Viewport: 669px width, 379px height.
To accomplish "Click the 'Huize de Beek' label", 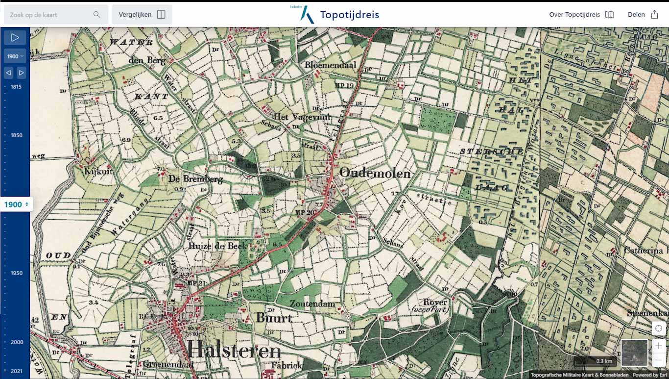I will [x=217, y=246].
